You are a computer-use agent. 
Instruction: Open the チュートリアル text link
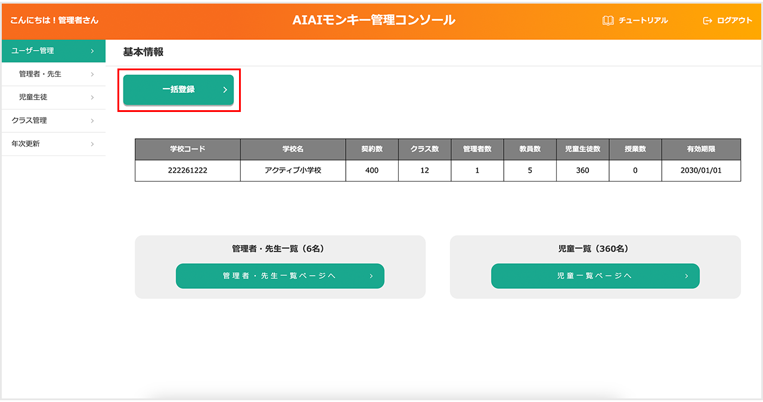643,20
